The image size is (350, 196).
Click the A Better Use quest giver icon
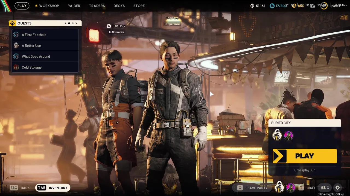pos(16,45)
